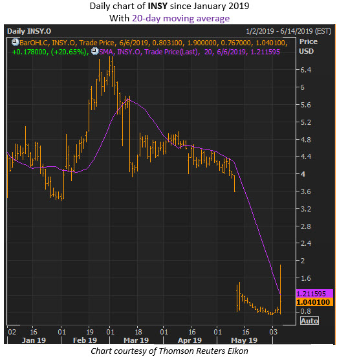The width and height of the screenshot is (337, 361).
Task: Click the 4.8 price axis label
Action: tap(306, 140)
